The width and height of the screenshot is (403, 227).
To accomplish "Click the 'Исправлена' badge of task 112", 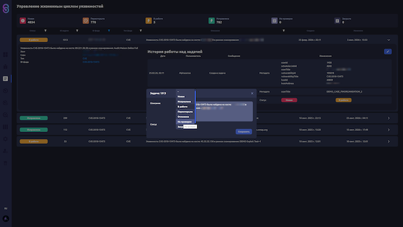I will 33,130.
